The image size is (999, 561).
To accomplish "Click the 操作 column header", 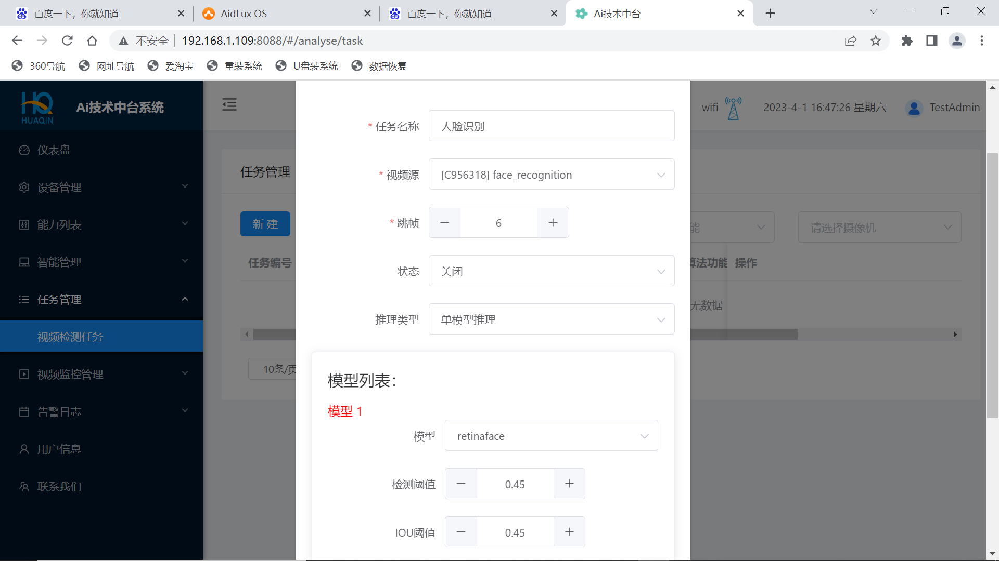I will pyautogui.click(x=746, y=263).
